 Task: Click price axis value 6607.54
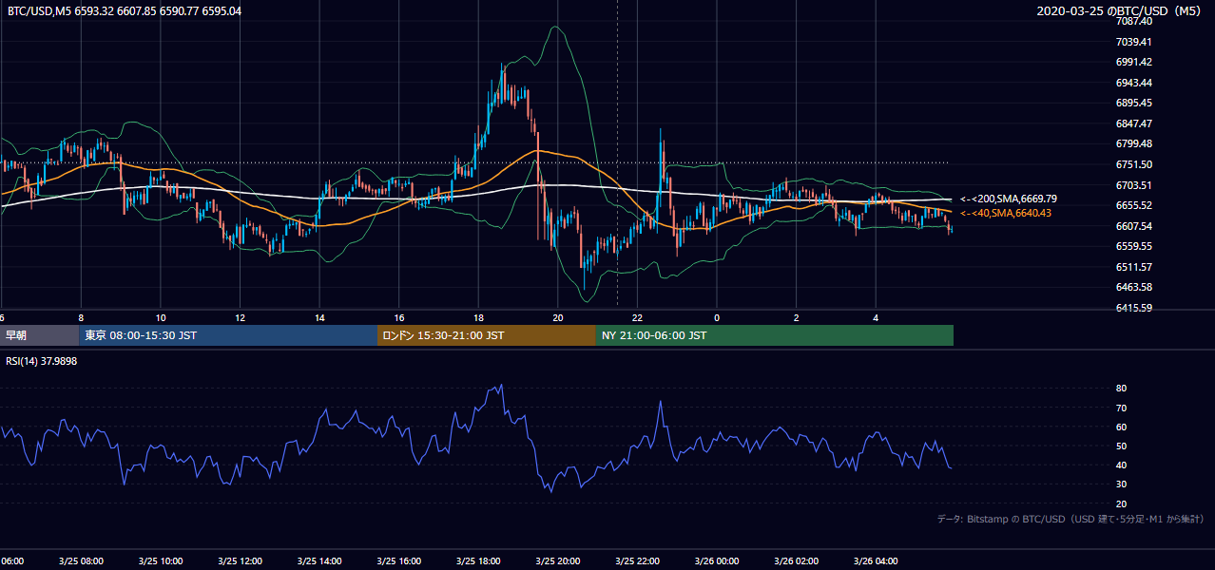pyautogui.click(x=1133, y=226)
